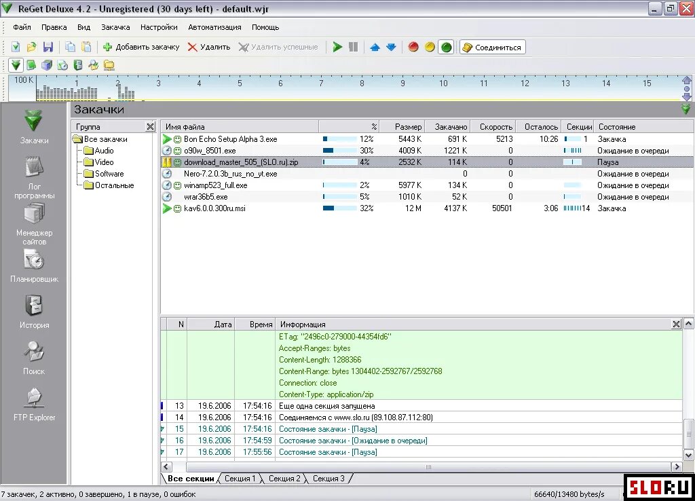Screen dimensions: 695x501
Task: Select Bon Echo Setup Alpha 3.exe row
Action: 428,138
